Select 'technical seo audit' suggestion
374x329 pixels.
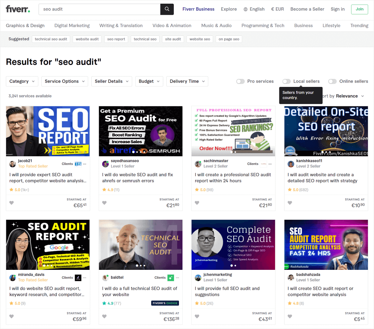51,39
